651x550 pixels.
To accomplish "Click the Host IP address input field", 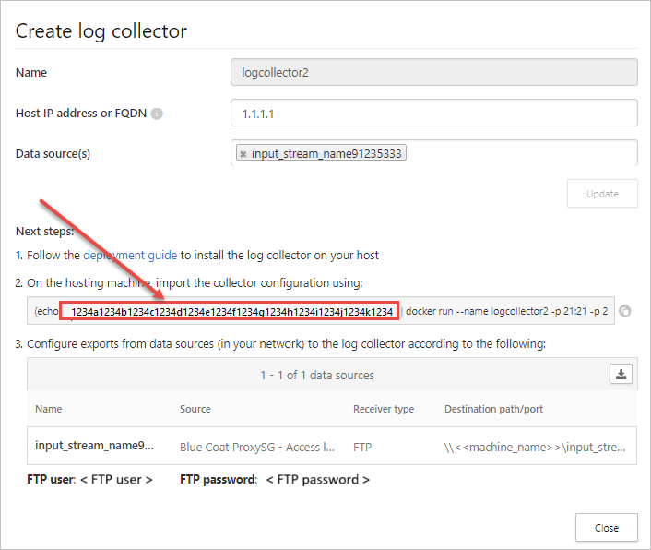I will tap(433, 113).
